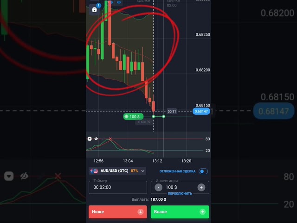The image size is (297, 223).
Task: Click the green Выше button
Action: (180, 212)
